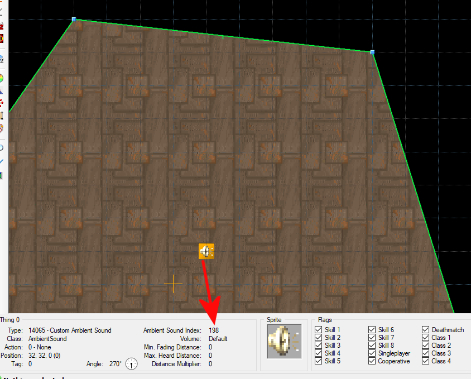
Task: Click the pencil draw-lines tool icon
Action: point(2,9)
